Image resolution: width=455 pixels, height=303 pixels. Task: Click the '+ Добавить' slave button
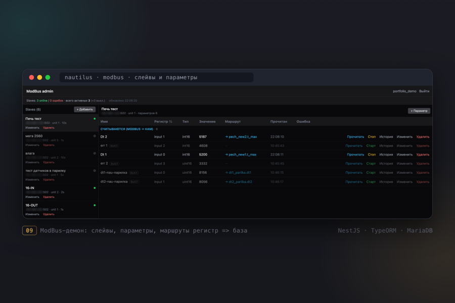85,109
